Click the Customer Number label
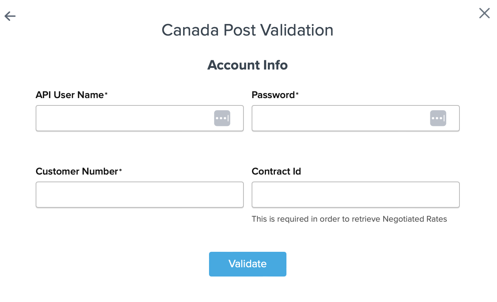Screen dimensions: 497x302 click(x=77, y=171)
